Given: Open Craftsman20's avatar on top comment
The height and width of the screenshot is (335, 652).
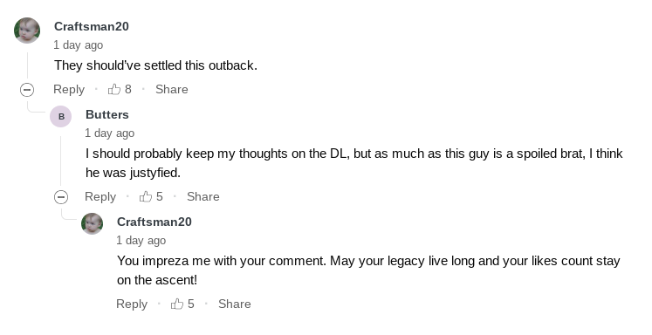Looking at the screenshot, I should (x=27, y=31).
